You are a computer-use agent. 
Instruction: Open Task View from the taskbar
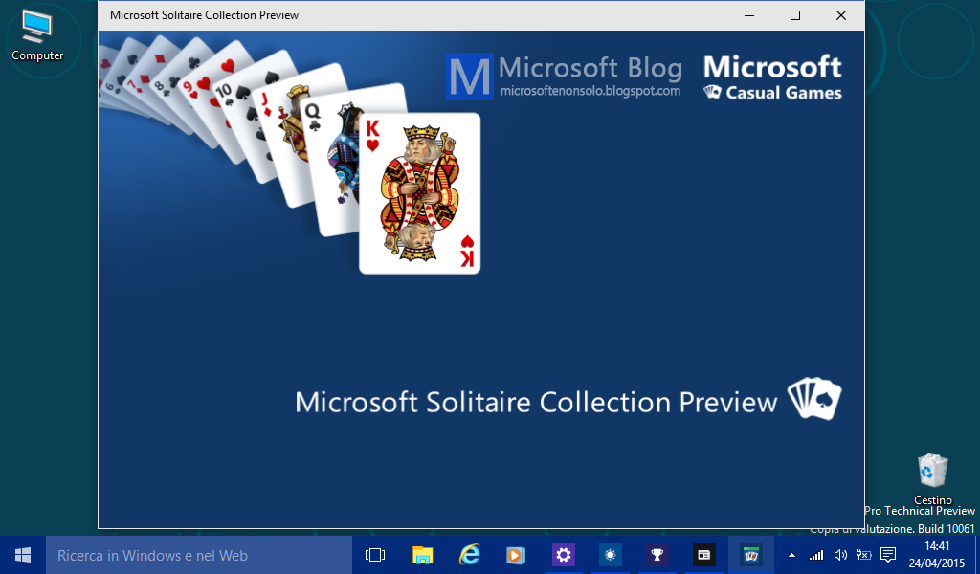(375, 555)
